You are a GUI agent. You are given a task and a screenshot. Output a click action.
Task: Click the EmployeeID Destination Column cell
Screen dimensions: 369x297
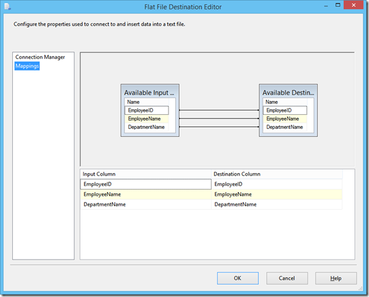277,184
